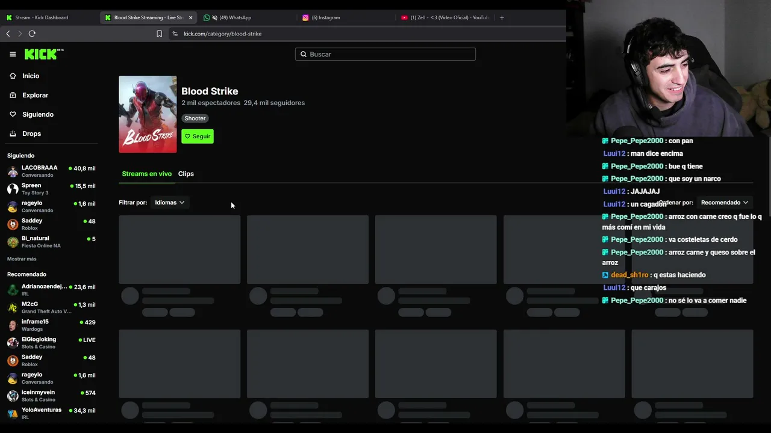Click dead_sh1ro's message 'q estas haciendo'
Viewport: 771px width, 433px height.
point(679,275)
